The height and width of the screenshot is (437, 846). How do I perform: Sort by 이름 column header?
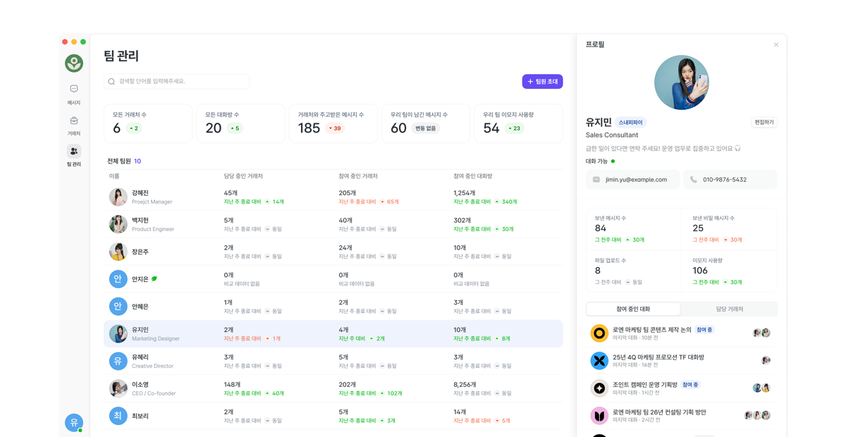click(x=114, y=176)
